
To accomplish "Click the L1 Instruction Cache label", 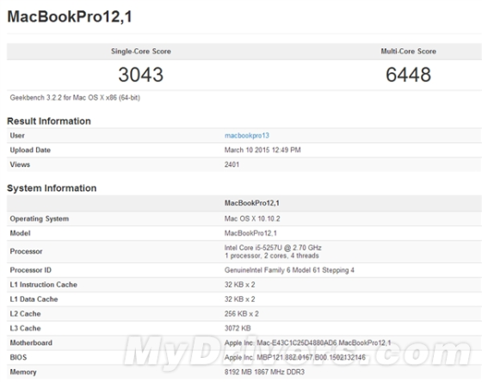I will pos(43,285).
